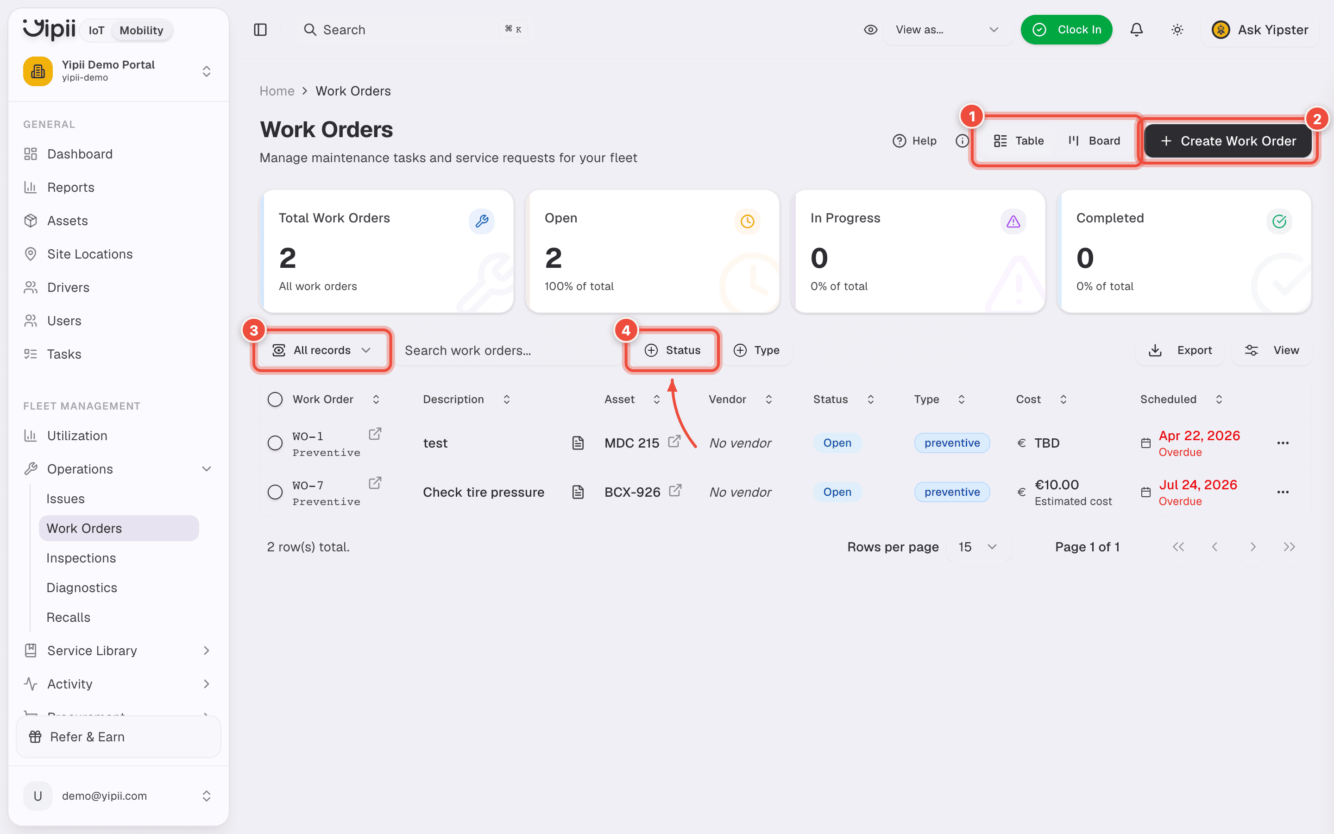This screenshot has height=834, width=1334.
Task: Click wrench icon on Total Work Orders card
Action: (481, 221)
